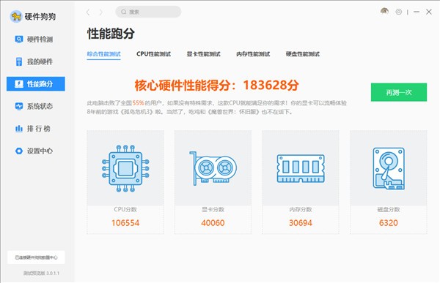The image size is (440, 283).
Task: Click the user avatar icon
Action: coord(384,12)
